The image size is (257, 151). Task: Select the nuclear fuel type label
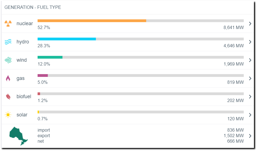tap(25, 24)
